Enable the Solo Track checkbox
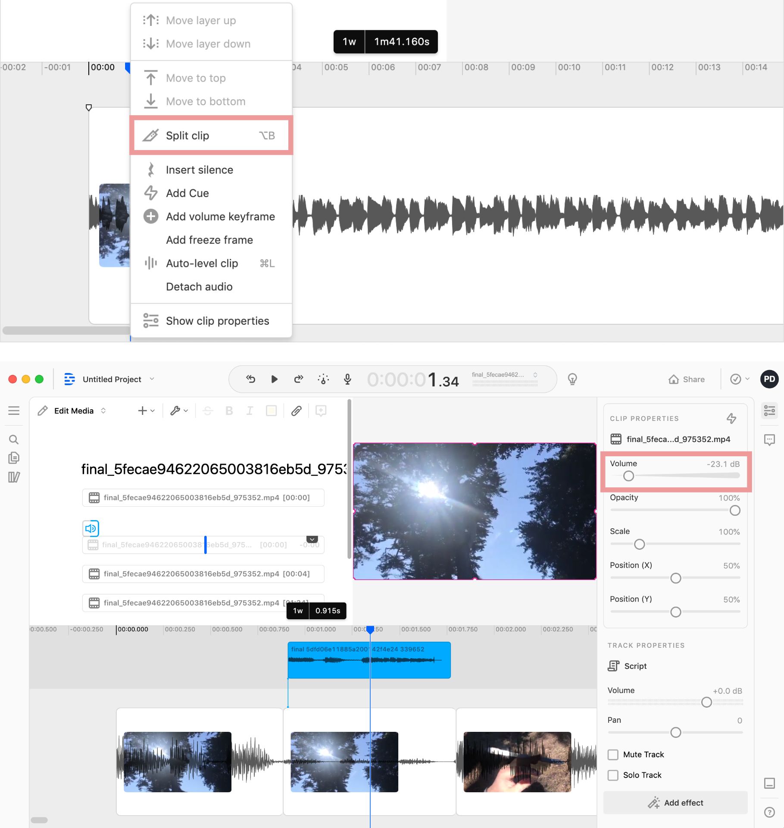 [613, 775]
